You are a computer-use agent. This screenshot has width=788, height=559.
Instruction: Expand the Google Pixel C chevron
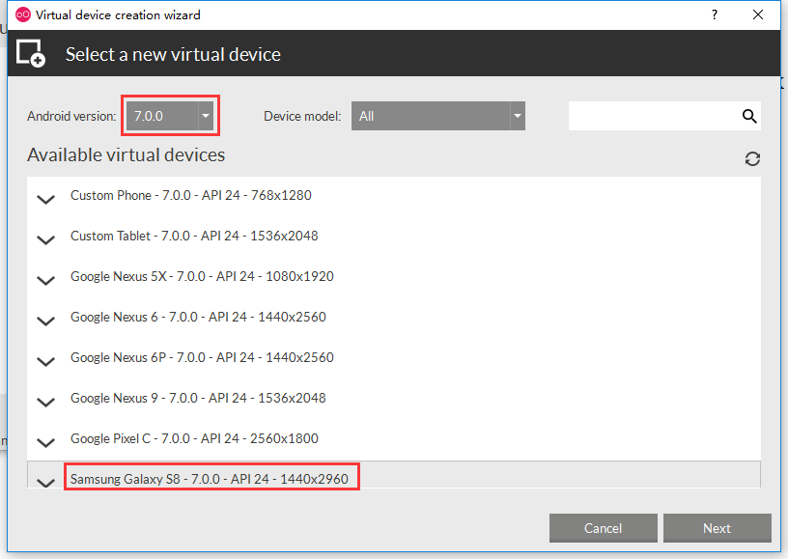pos(45,442)
